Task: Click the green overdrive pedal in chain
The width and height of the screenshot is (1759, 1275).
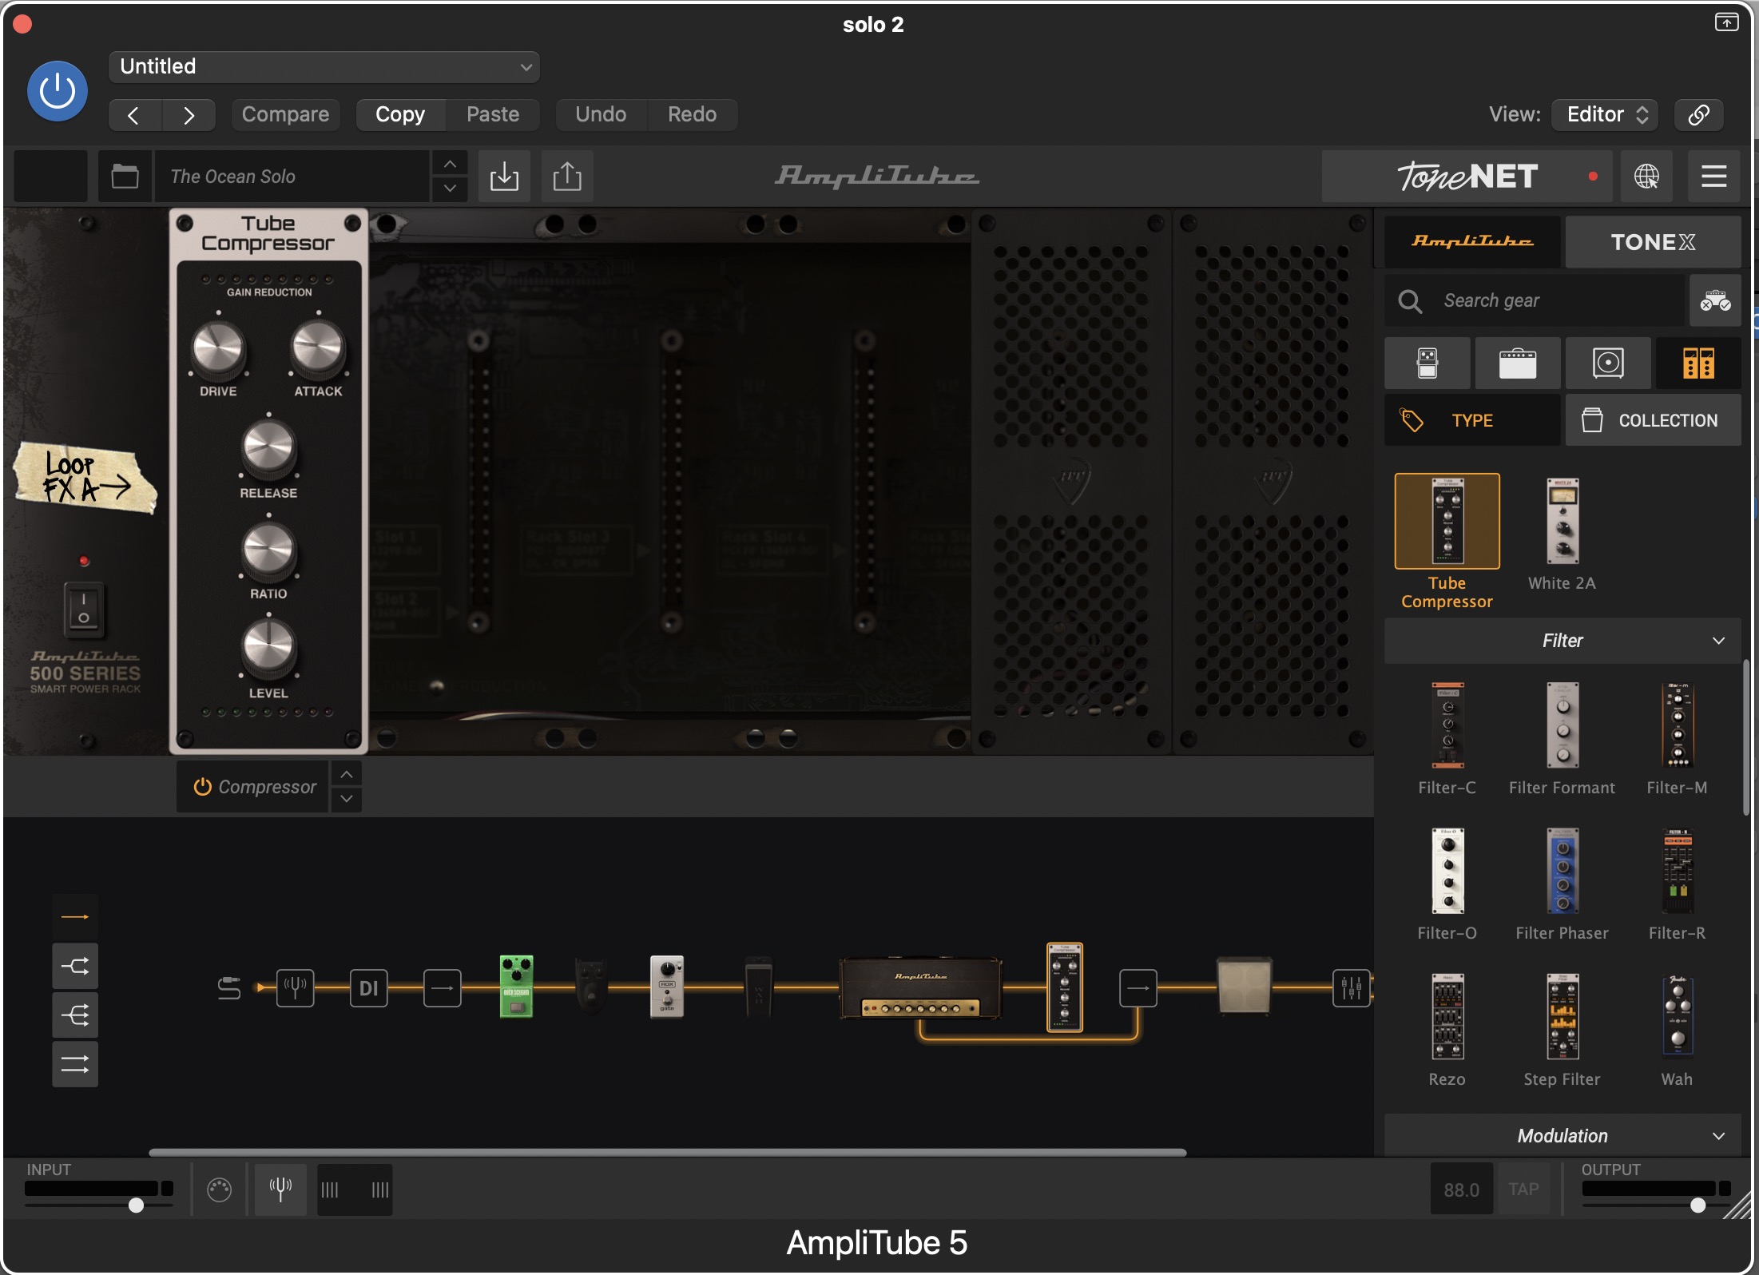Action: [516, 986]
